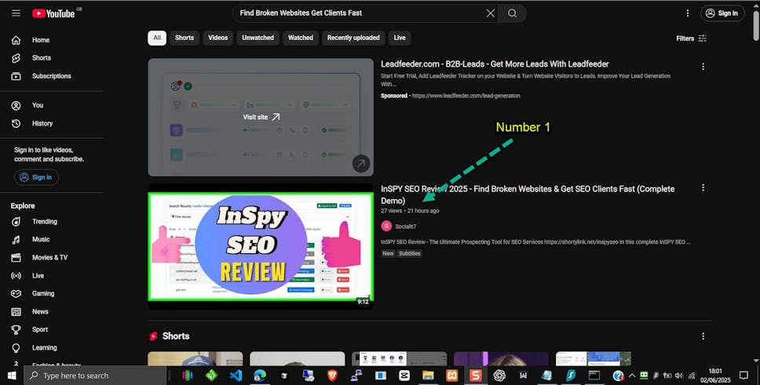Image resolution: width=760 pixels, height=385 pixels.
Task: Open more options for InSPY SEO video
Action: pos(703,188)
